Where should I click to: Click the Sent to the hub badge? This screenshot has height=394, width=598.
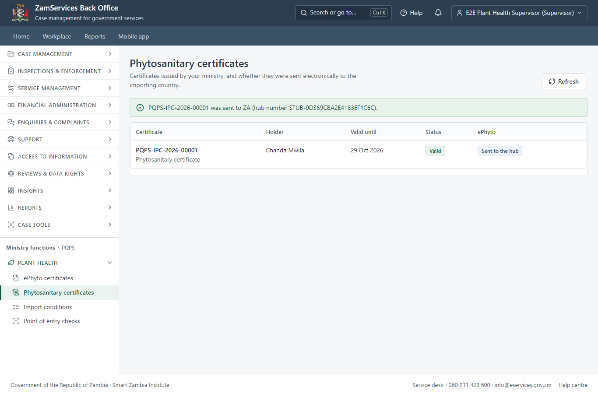click(500, 151)
